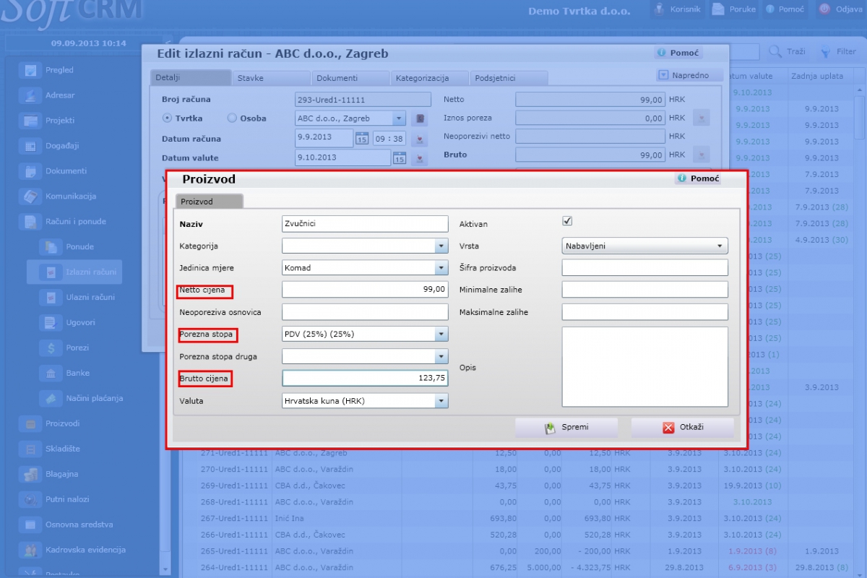Click the Spremi button
This screenshot has width=867, height=578.
coord(566,428)
